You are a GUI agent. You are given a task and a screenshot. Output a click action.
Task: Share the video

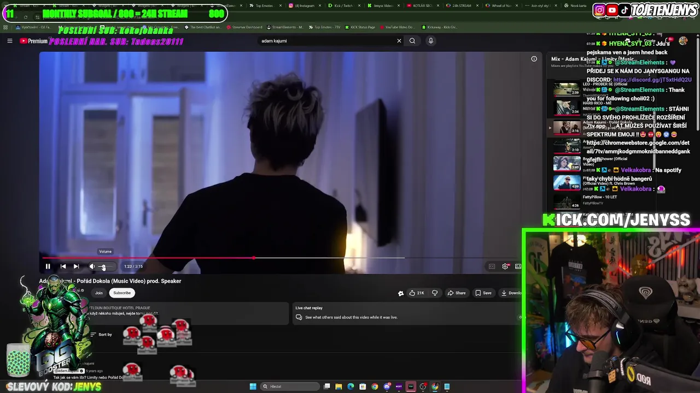457,293
